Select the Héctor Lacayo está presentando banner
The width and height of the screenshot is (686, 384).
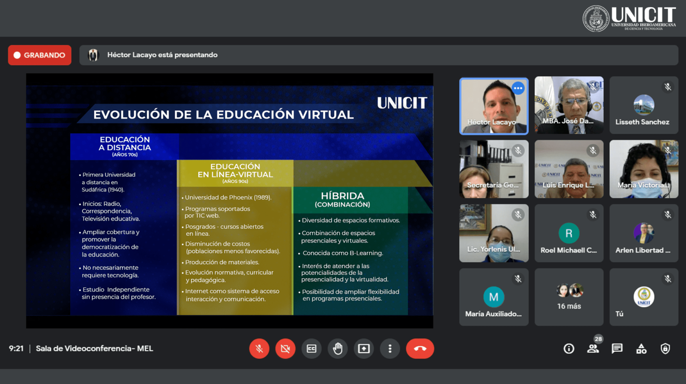(x=163, y=55)
